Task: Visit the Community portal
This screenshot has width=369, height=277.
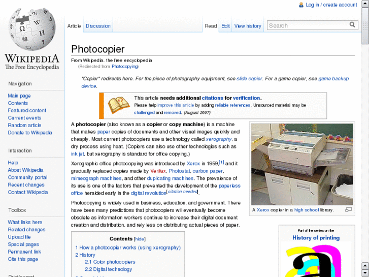Action: (x=28, y=177)
